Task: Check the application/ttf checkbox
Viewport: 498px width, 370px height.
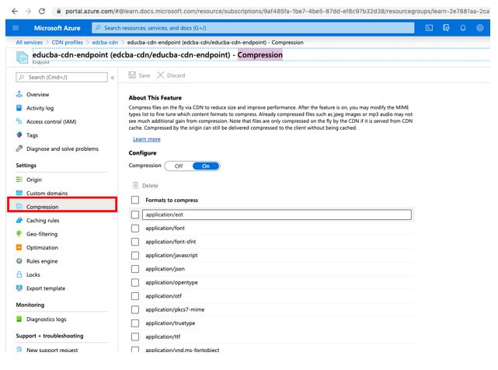Action: click(135, 337)
